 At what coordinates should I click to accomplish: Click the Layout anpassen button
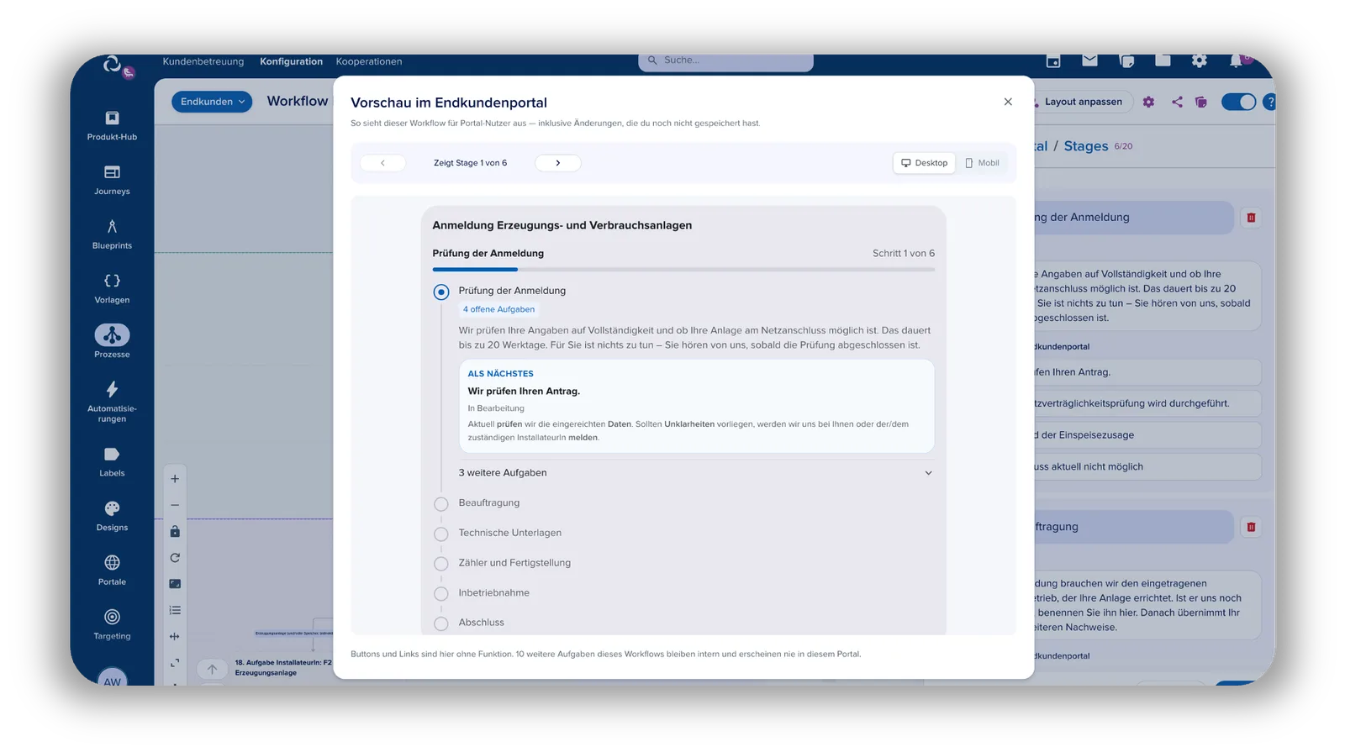coord(1083,102)
